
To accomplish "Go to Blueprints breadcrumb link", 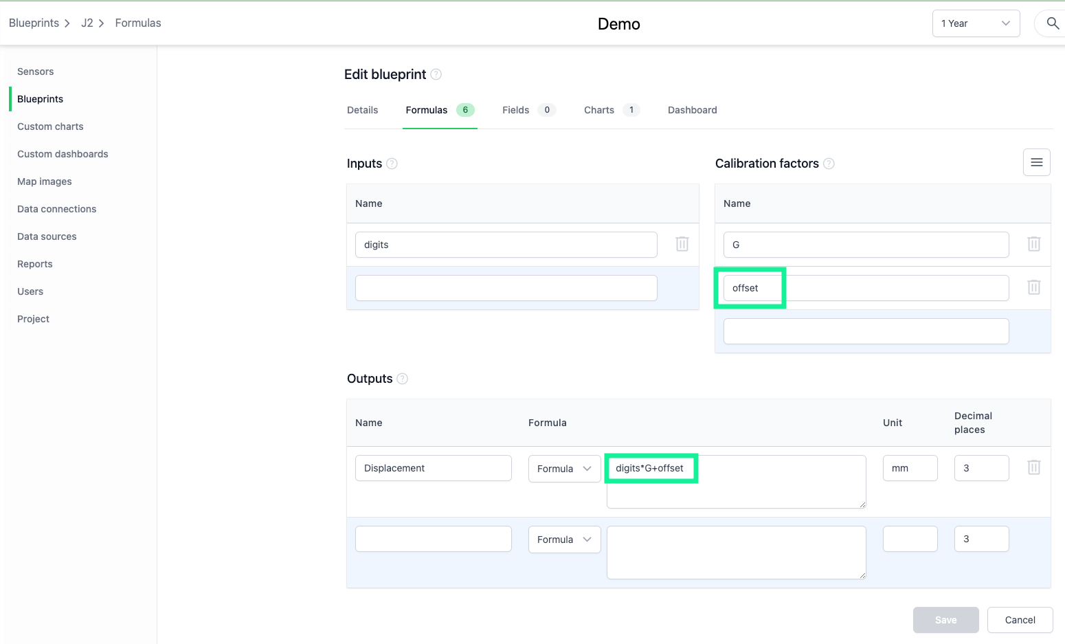I will 34,23.
